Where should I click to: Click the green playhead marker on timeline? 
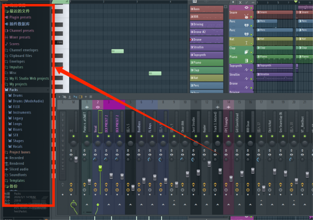tap(296, 2)
